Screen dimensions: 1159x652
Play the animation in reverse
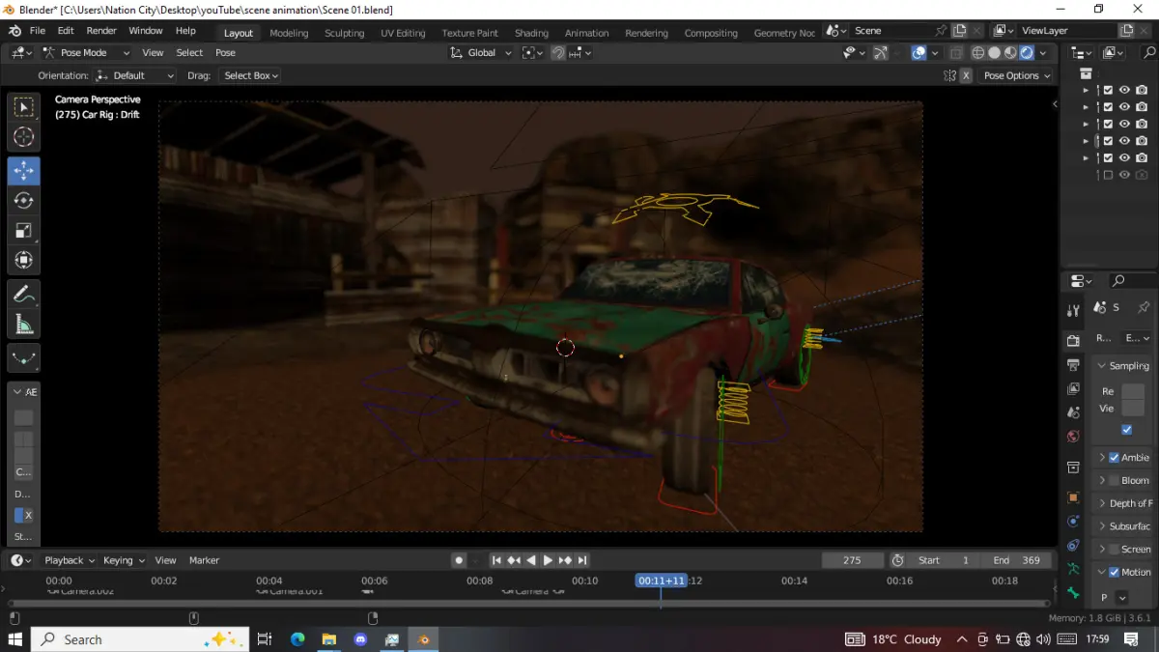pyautogui.click(x=530, y=560)
